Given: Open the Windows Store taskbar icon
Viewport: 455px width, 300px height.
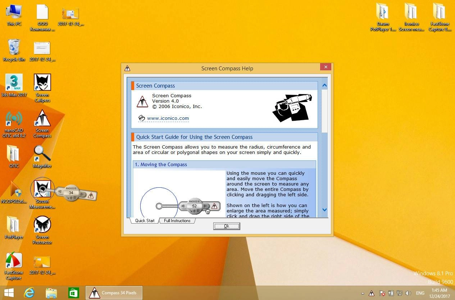Looking at the screenshot, I should 74,293.
